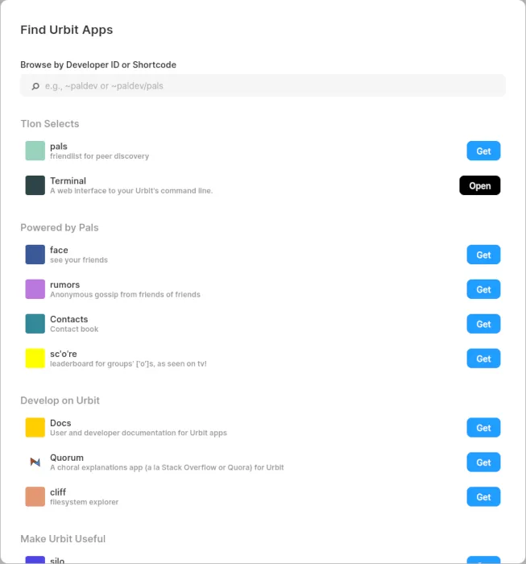Click the pals app icon
Viewport: 526px width, 564px height.
pyautogui.click(x=35, y=151)
